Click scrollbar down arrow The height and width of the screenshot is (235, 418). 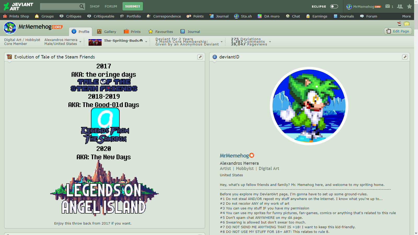[416, 233]
